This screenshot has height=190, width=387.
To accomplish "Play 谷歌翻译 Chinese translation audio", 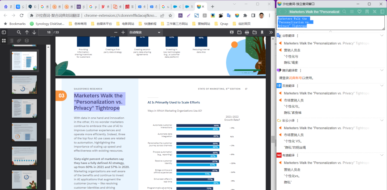I will click(280, 50).
